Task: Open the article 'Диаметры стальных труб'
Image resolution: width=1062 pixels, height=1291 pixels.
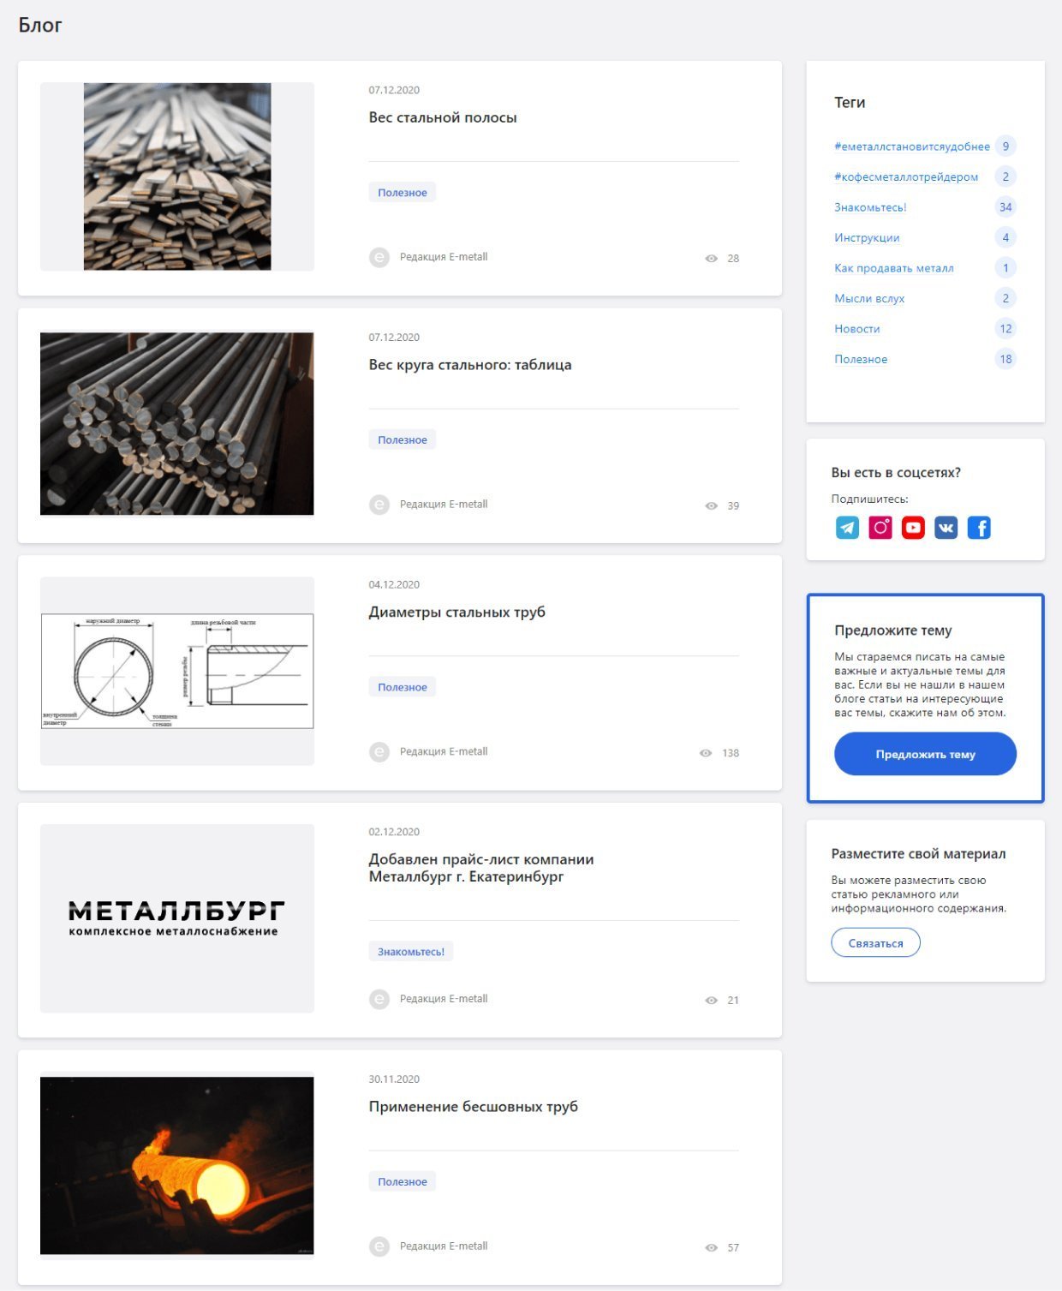Action: (456, 613)
